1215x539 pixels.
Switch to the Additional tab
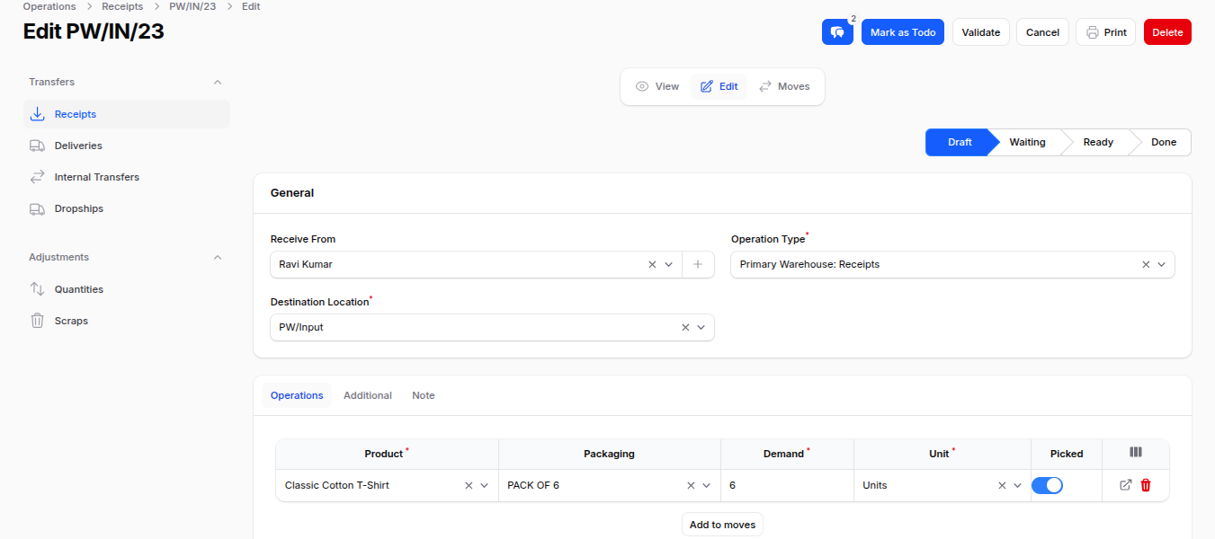click(x=367, y=394)
